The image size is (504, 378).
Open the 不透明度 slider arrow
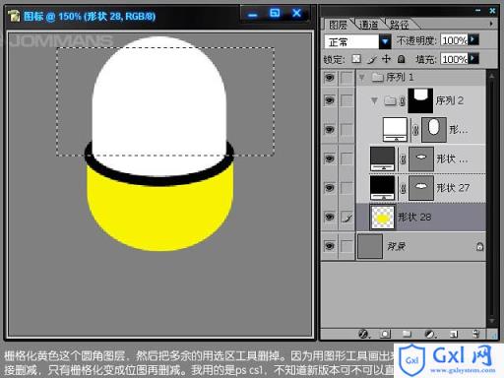[x=472, y=39]
